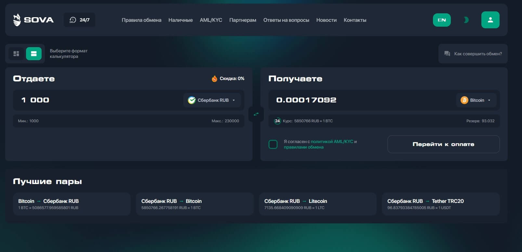Click the 24/7 clock icon
This screenshot has width=522, height=252.
[x=72, y=20]
